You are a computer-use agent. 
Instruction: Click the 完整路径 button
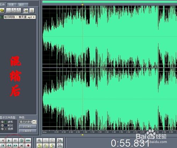pos(28,131)
